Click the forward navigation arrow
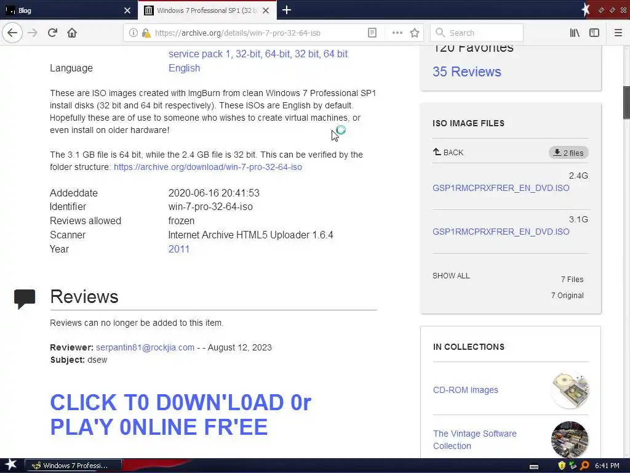Image resolution: width=630 pixels, height=473 pixels. coord(33,33)
